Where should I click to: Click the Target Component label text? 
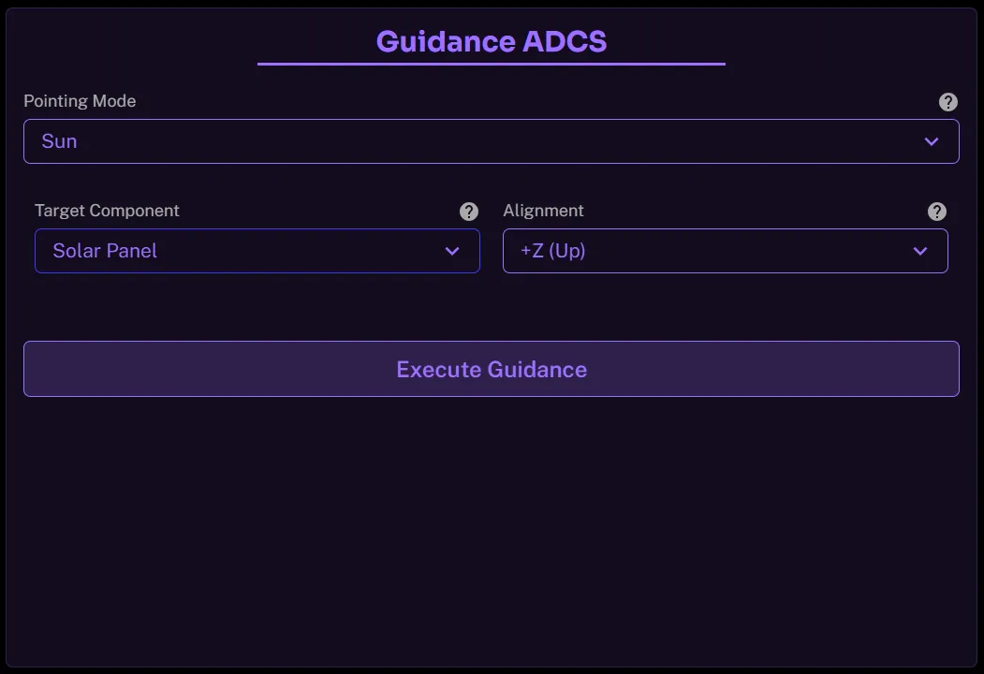[107, 211]
